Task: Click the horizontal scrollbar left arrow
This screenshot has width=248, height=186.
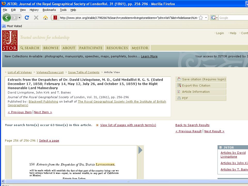Action: pyautogui.click(x=3, y=181)
